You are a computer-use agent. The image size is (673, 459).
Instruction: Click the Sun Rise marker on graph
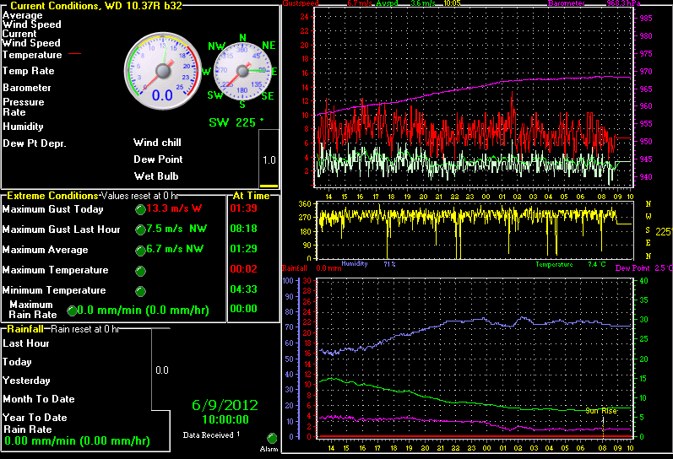point(601,411)
